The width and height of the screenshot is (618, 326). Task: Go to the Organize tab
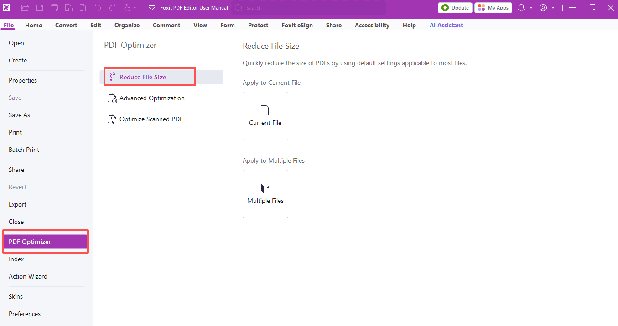(127, 25)
